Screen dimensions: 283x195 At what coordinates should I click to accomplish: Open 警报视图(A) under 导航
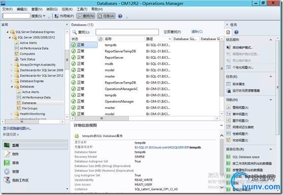click(x=237, y=107)
